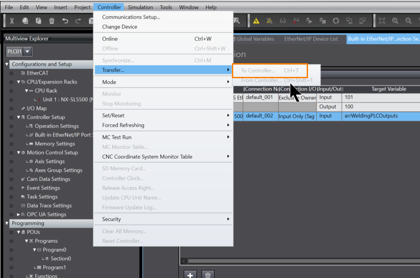Click the horizontal scrollbar left arrow

click(x=183, y=261)
